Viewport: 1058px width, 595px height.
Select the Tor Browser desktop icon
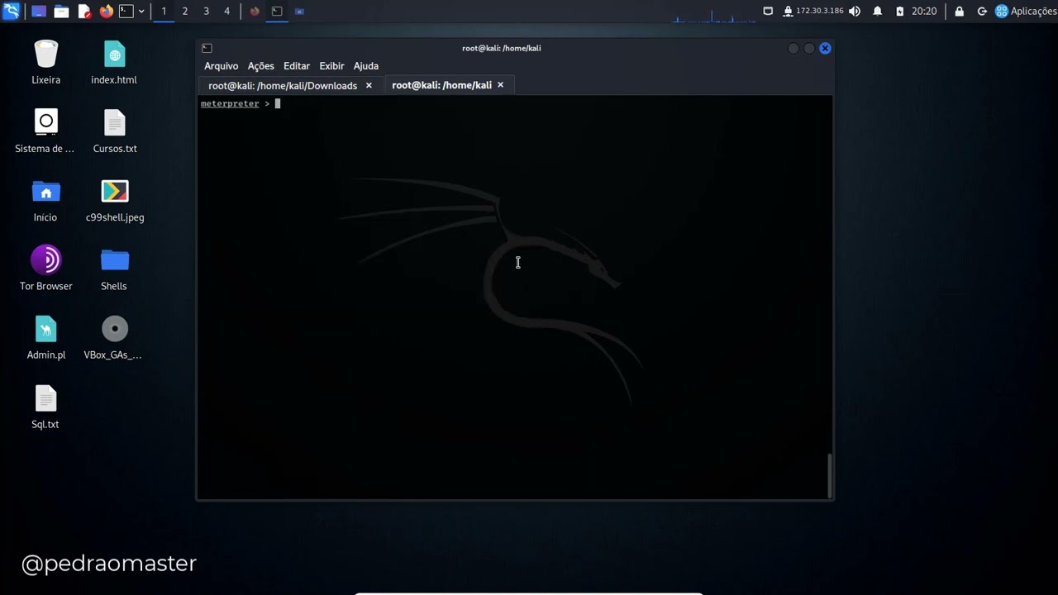[x=46, y=269]
